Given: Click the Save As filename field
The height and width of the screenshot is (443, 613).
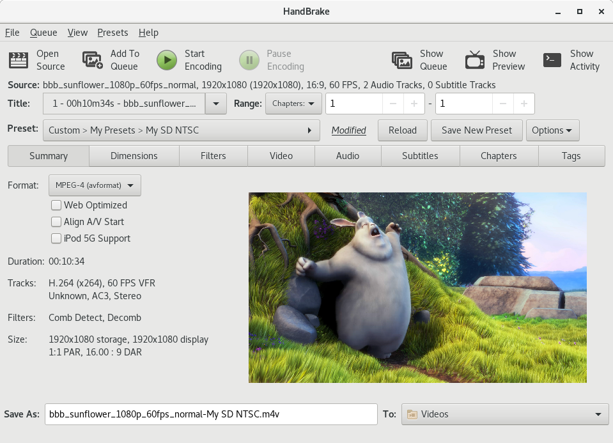Looking at the screenshot, I should (x=211, y=414).
